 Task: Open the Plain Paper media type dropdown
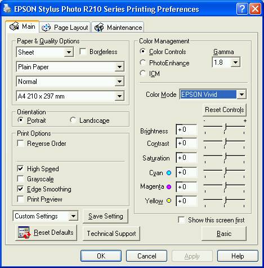[70, 67]
